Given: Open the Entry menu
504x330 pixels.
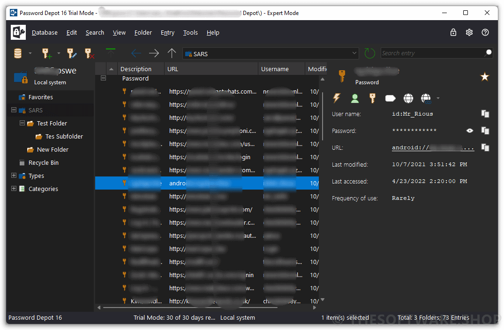Looking at the screenshot, I should pos(167,32).
